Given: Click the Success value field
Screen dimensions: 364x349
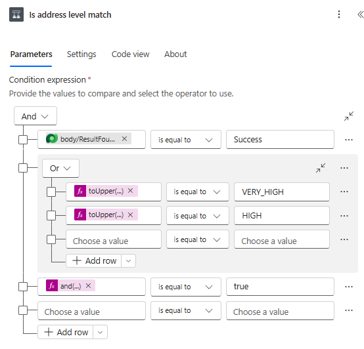Looking at the screenshot, I should coord(280,140).
